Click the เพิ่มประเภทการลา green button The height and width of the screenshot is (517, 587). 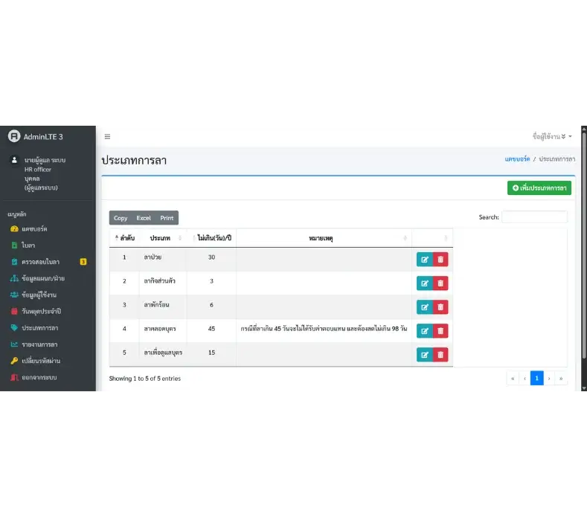point(539,188)
